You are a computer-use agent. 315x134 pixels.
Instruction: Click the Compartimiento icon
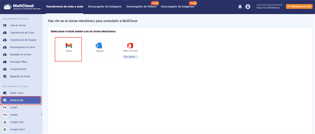pos(5,69)
